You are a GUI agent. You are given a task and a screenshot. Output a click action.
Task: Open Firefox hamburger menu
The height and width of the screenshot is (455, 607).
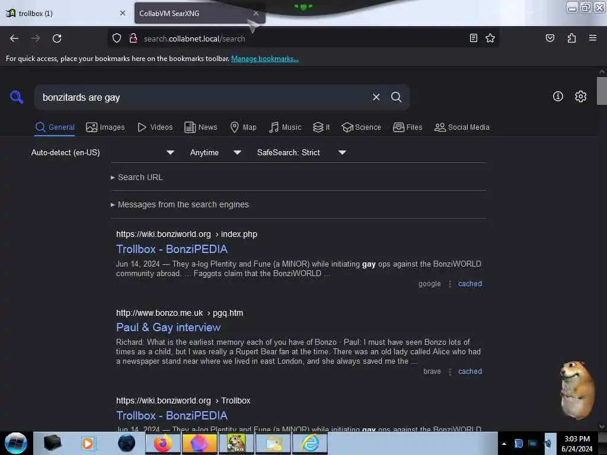click(592, 38)
